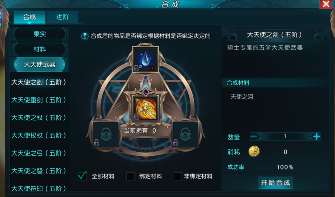Click the plus icon to increase quantity
335x197 pixels.
[x=316, y=136]
